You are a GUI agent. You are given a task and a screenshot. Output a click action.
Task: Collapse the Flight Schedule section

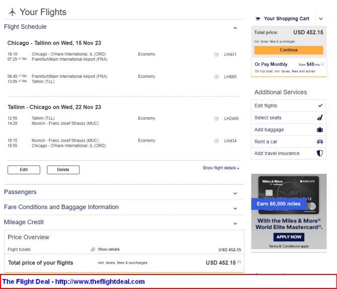(x=235, y=28)
